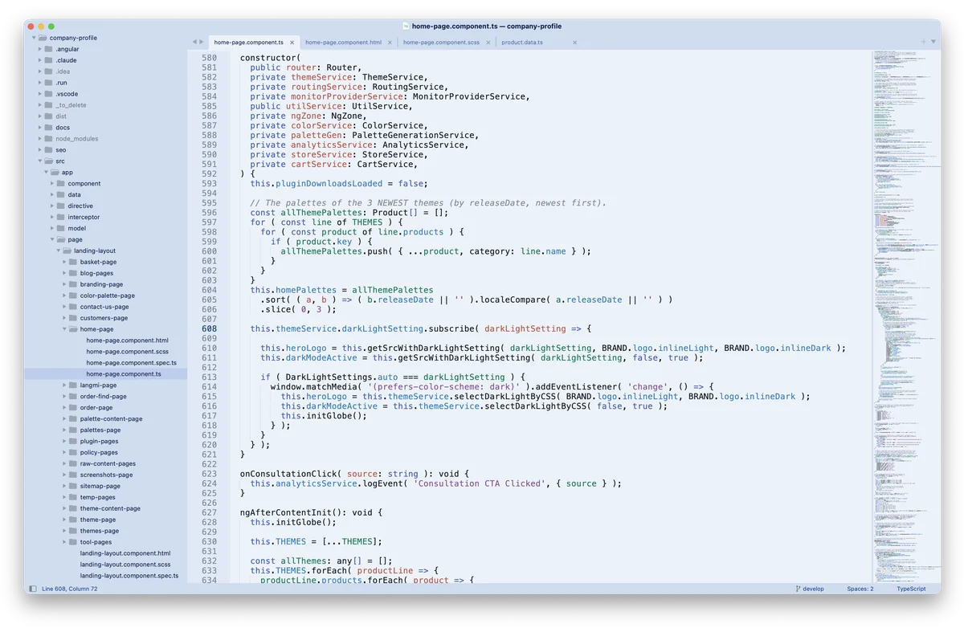
Task: Collapse the company-profile root folder
Action: click(34, 38)
